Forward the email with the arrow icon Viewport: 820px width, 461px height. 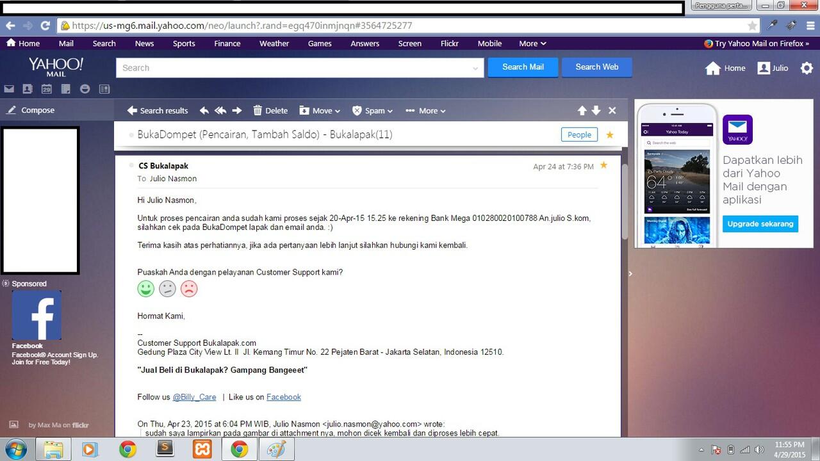point(237,111)
